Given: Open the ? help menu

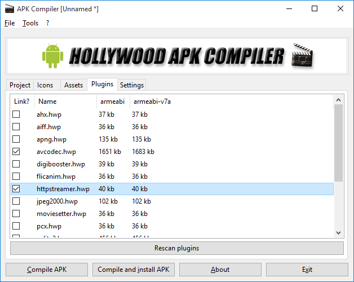Looking at the screenshot, I should pos(47,23).
